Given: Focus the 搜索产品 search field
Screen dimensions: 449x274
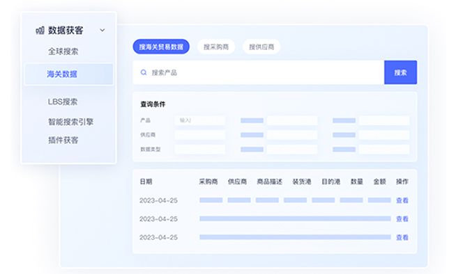Looking at the screenshot, I should [x=258, y=72].
